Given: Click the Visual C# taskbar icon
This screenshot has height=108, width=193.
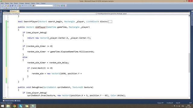Looking at the screenshot, I should (33, 106).
